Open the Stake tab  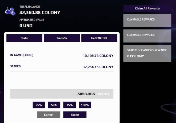pos(24,38)
